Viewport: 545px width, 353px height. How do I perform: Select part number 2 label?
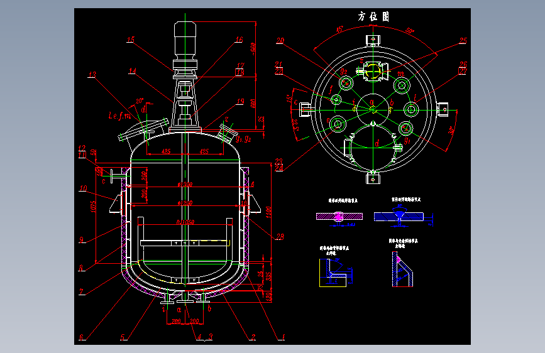pyautogui.click(x=253, y=337)
